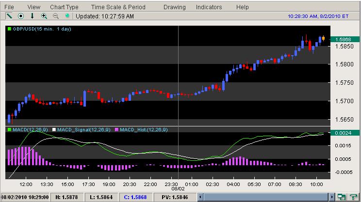Click the horizontal chart scrollbar thumb
The image size is (361, 202).
coord(266,197)
